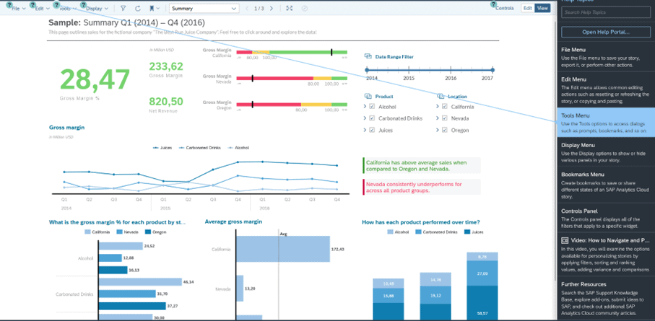Toggle the Juices product checkbox
The image size is (655, 321).
(x=373, y=130)
